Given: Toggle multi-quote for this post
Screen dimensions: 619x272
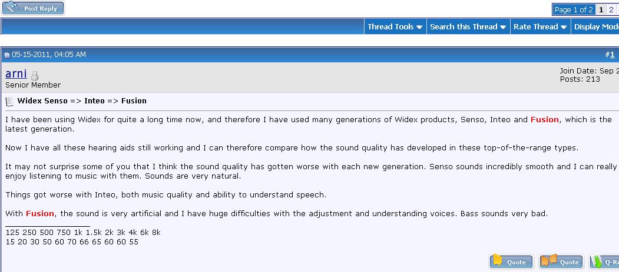Looking at the screenshot, I should pyautogui.click(x=561, y=262).
